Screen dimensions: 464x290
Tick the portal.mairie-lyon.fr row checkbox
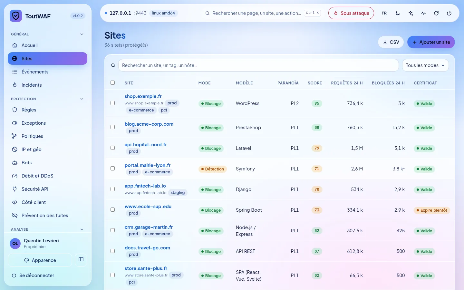click(x=113, y=169)
